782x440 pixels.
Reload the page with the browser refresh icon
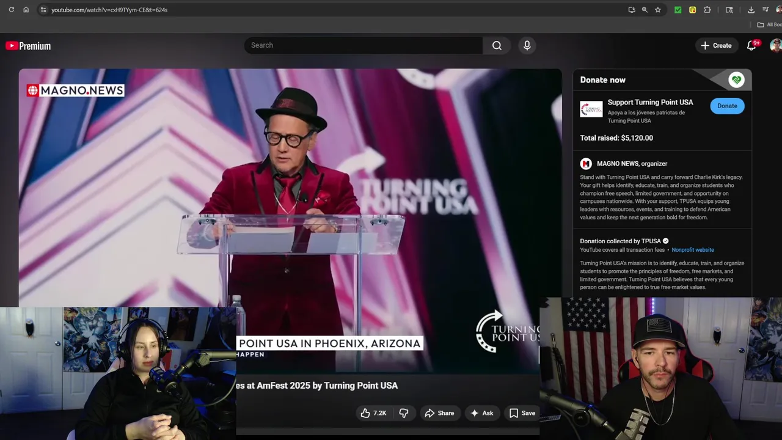pyautogui.click(x=11, y=10)
